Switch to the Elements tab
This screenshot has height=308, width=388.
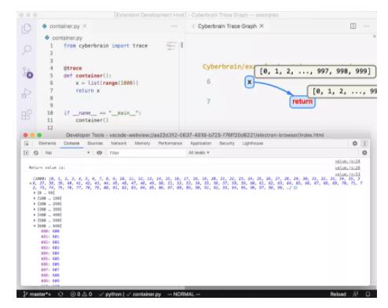pyautogui.click(x=47, y=143)
